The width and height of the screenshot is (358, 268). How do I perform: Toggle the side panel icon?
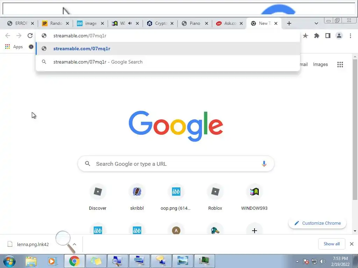328,36
